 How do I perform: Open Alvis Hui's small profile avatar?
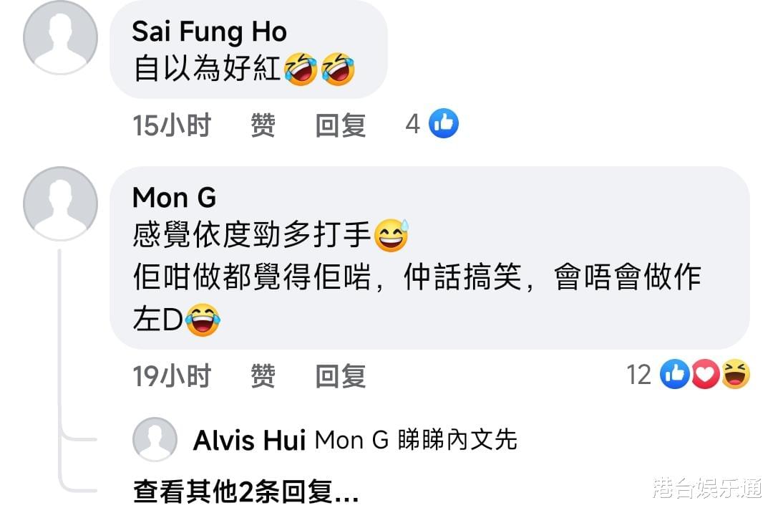click(155, 439)
